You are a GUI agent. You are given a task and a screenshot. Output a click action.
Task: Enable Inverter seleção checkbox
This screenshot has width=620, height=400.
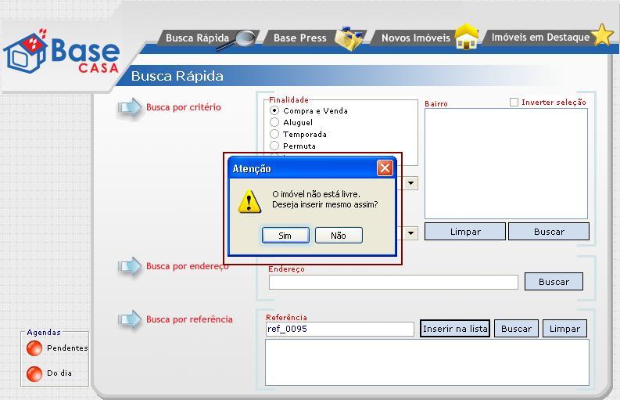coord(514,103)
